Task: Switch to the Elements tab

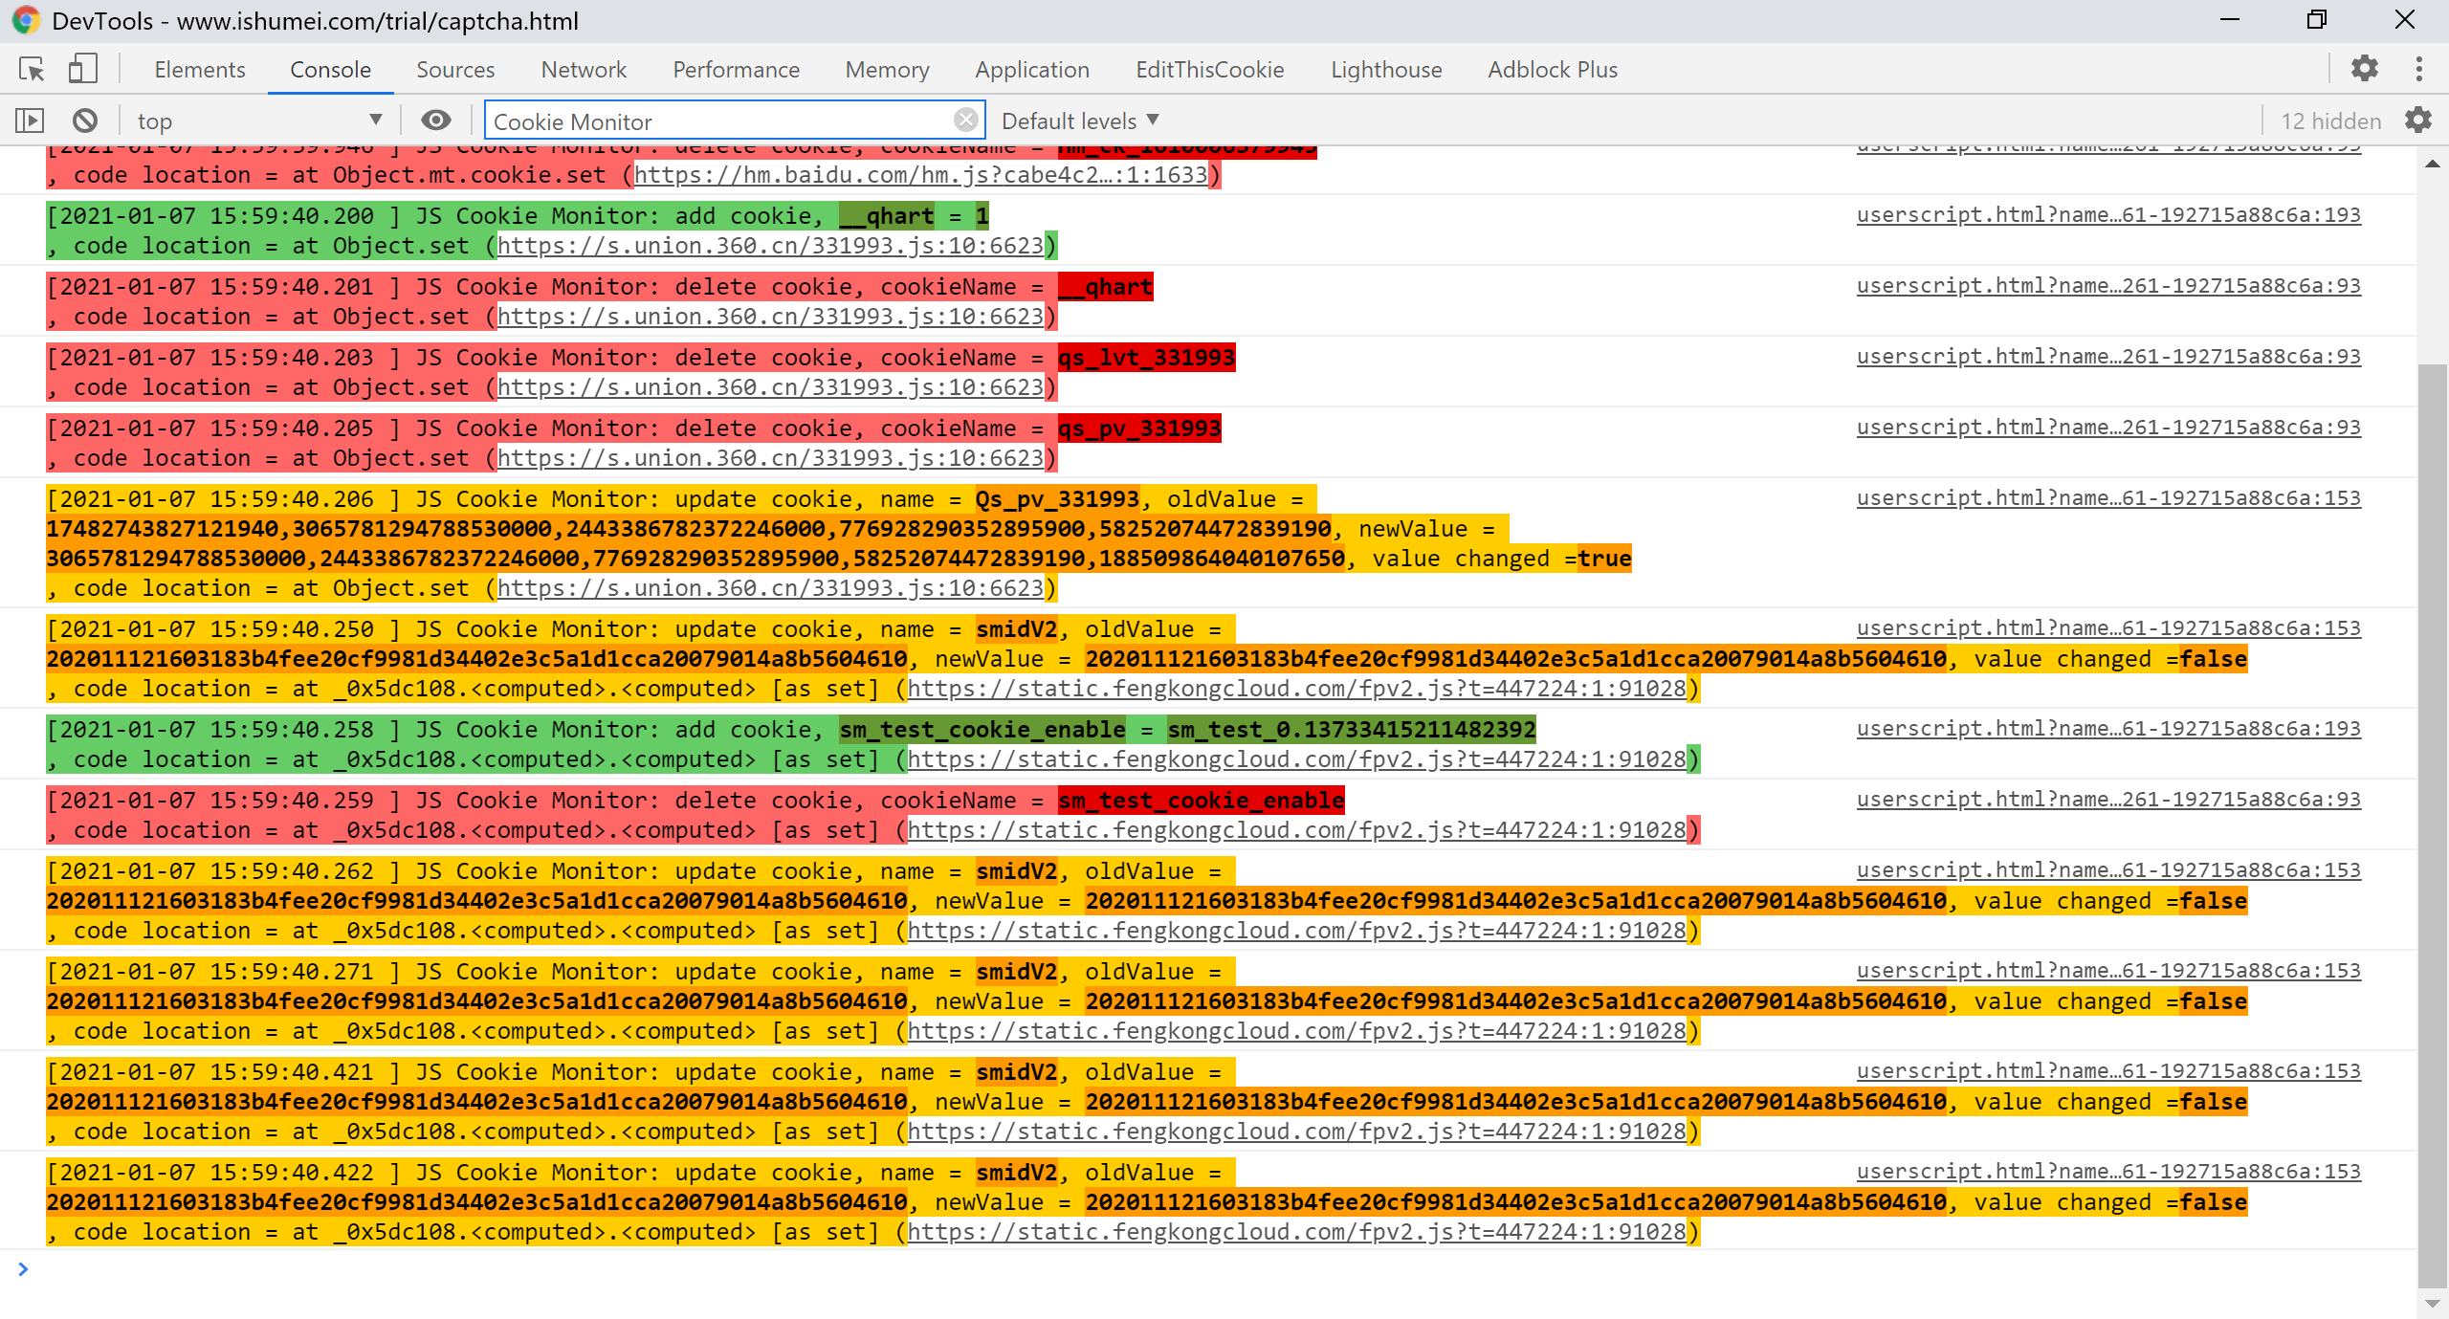Action: coord(199,69)
